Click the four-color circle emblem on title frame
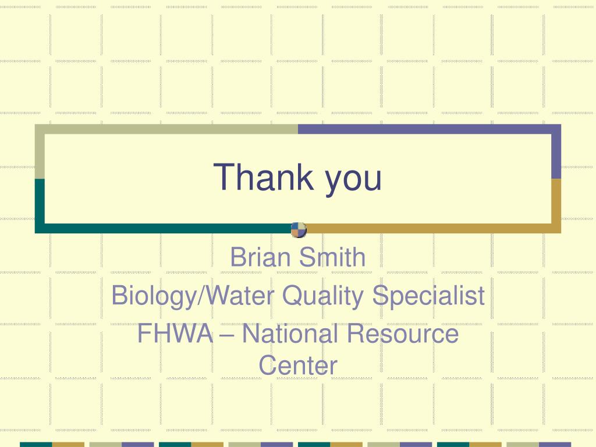This screenshot has width=596, height=447. pos(299,230)
